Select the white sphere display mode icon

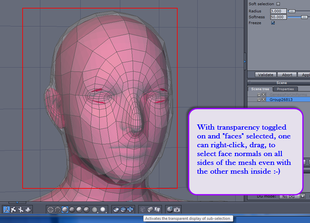[x=102, y=210]
